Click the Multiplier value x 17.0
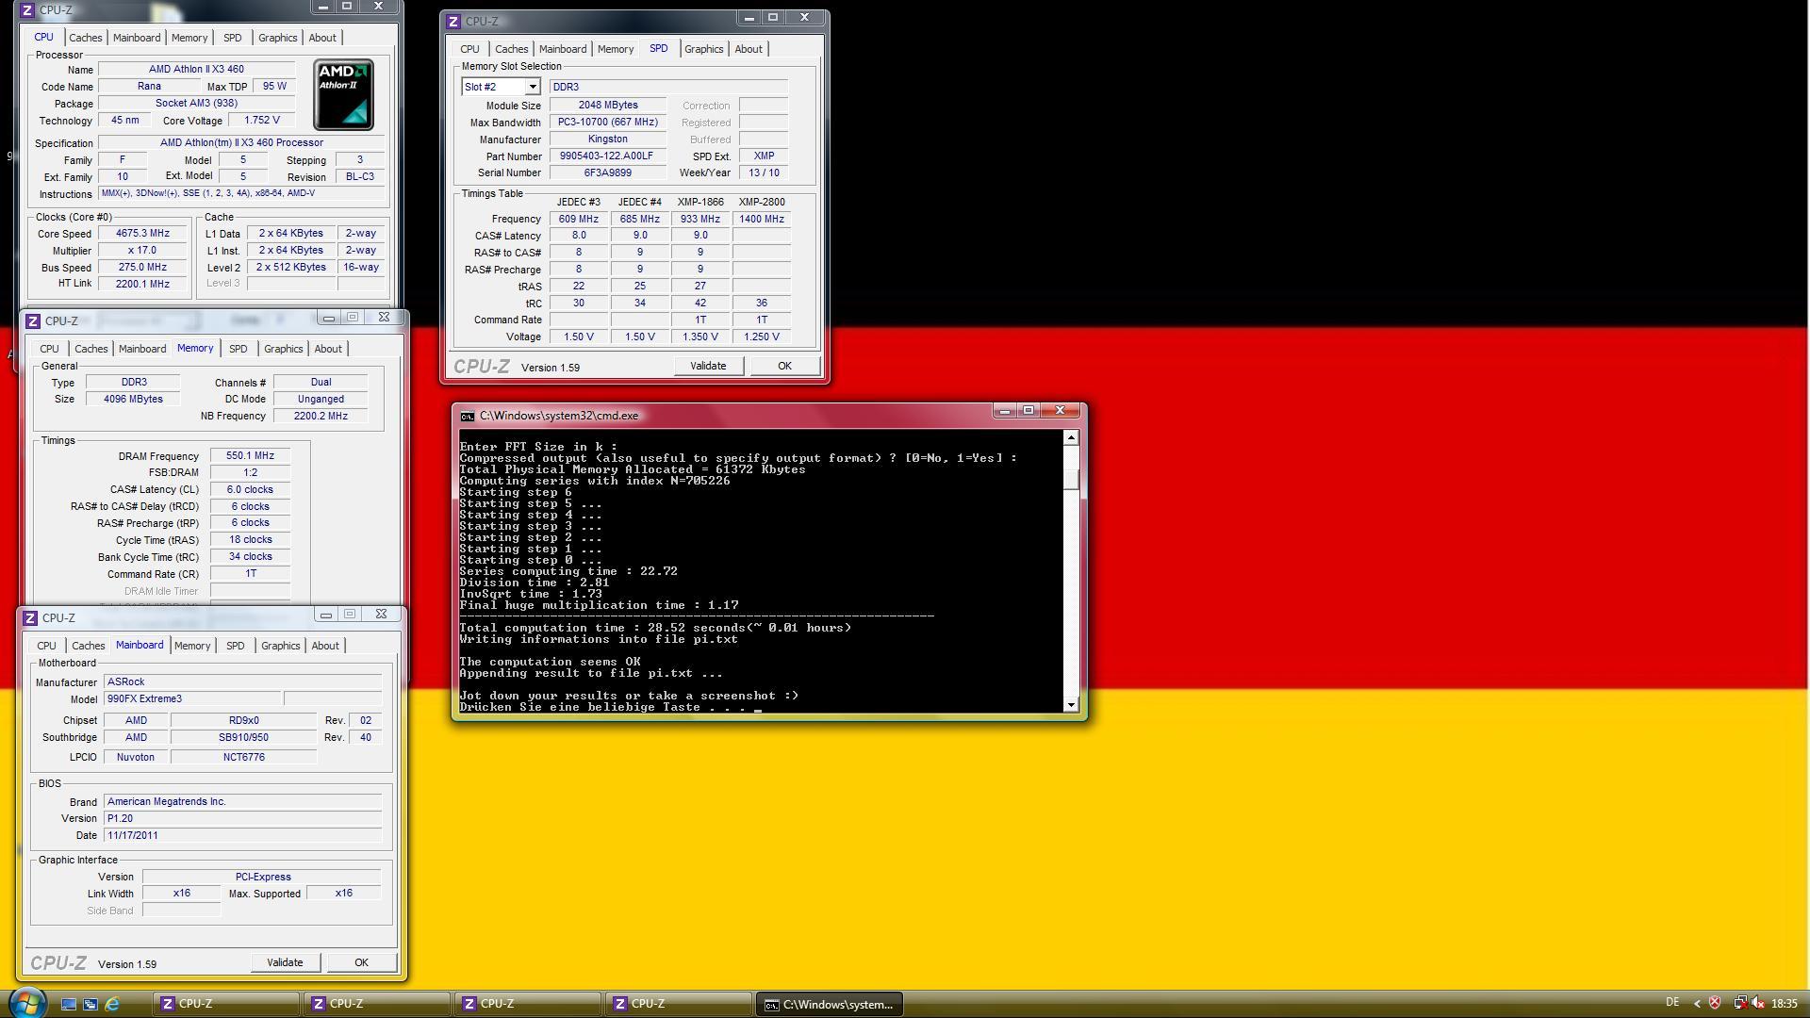 click(x=143, y=251)
